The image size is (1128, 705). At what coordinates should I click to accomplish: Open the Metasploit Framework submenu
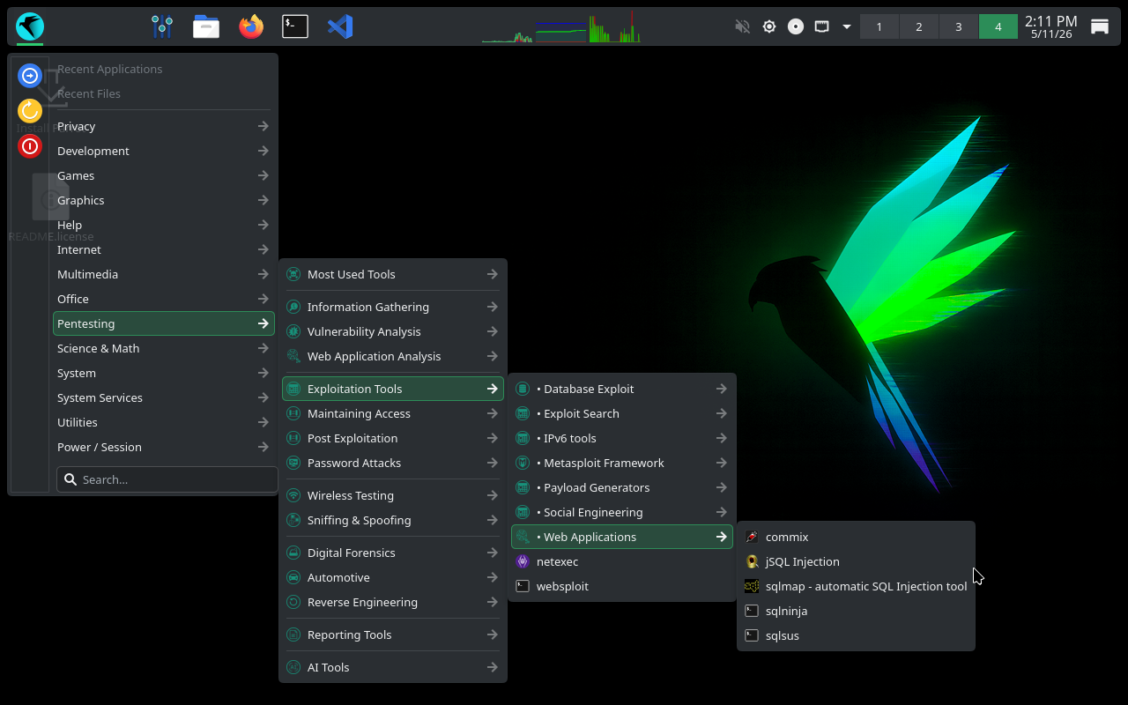tap(622, 463)
